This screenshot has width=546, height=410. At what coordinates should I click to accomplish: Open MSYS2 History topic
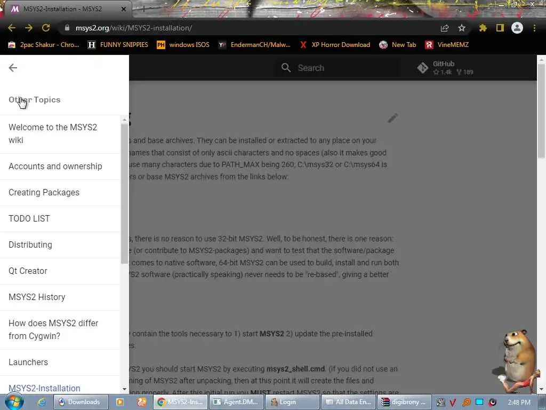click(x=60, y=297)
